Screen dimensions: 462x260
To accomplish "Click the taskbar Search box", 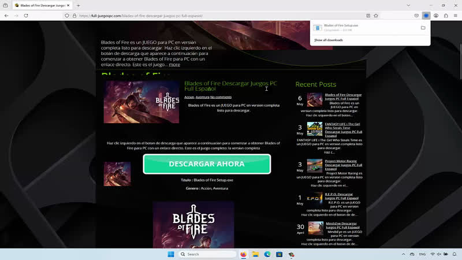I will [207, 254].
